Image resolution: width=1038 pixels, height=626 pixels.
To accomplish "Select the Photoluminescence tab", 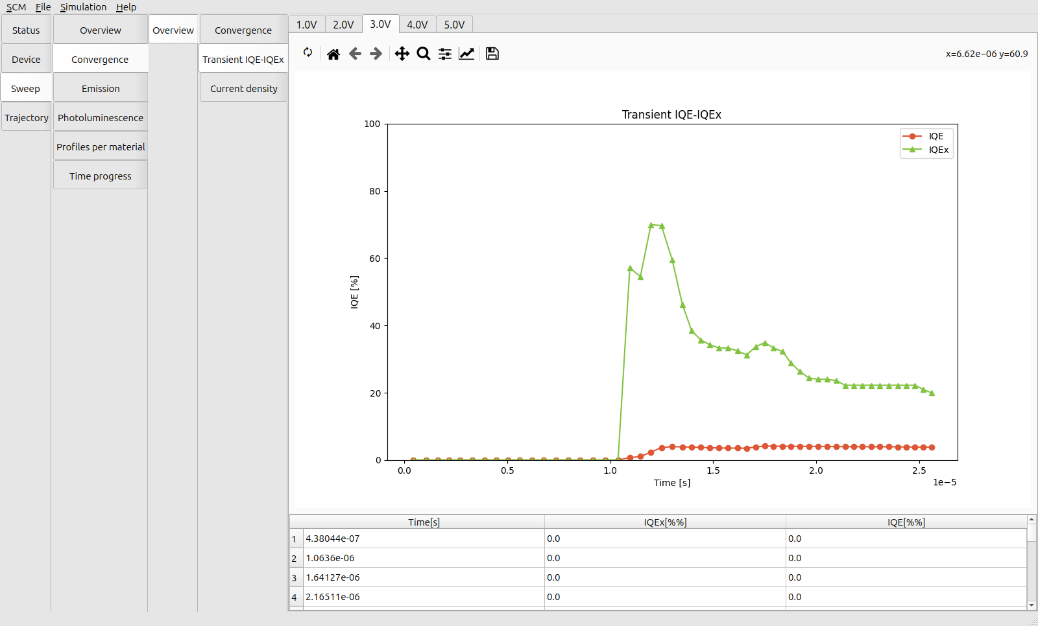I will pyautogui.click(x=101, y=118).
